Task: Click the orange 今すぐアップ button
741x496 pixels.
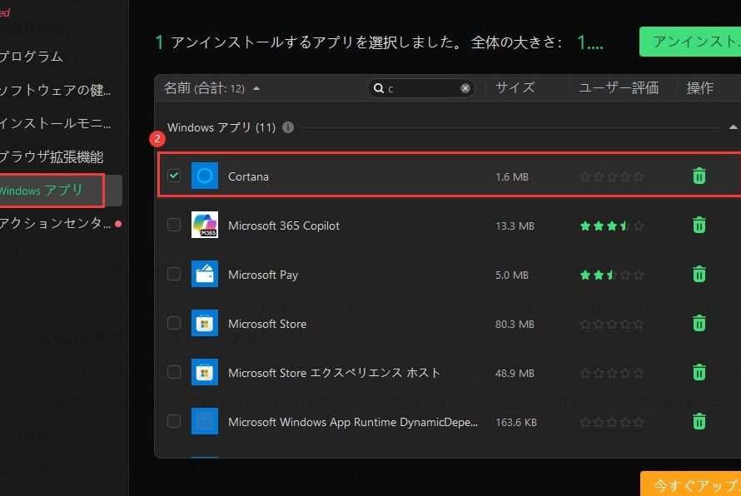Action: [690, 484]
